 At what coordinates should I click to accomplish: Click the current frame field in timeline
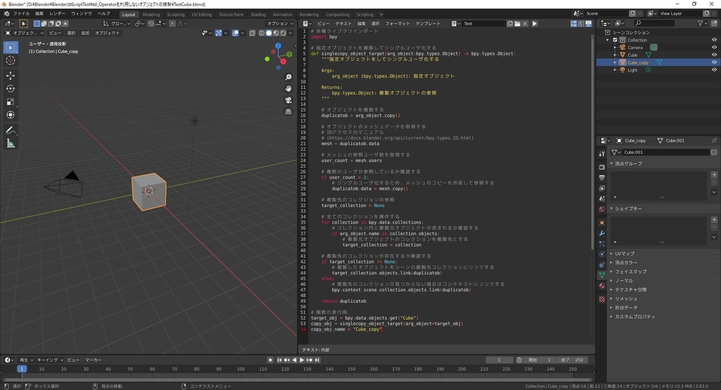[x=500, y=360]
